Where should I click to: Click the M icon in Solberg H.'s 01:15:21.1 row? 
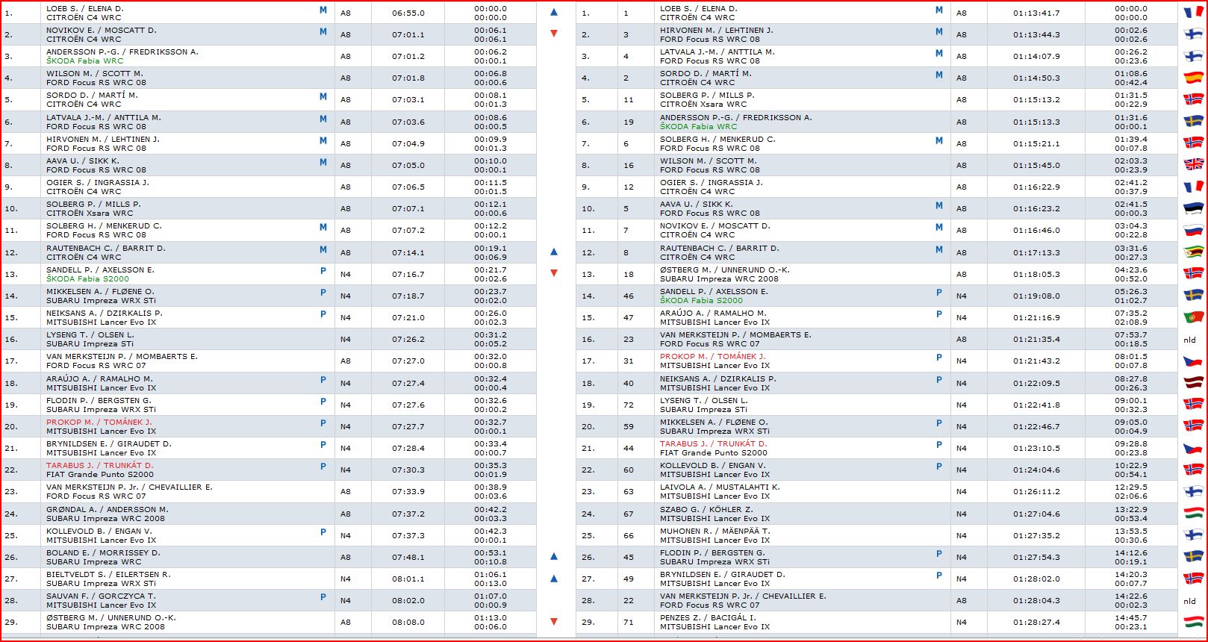[938, 140]
